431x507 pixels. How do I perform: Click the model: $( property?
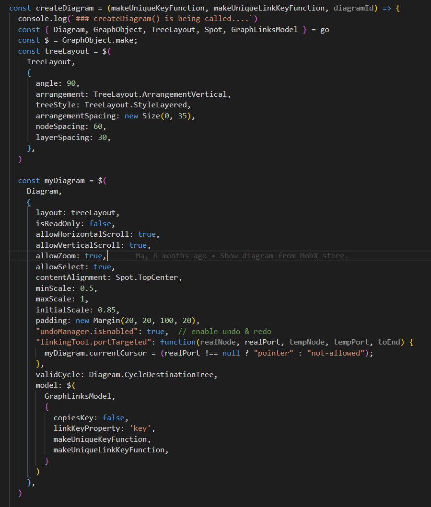point(55,385)
